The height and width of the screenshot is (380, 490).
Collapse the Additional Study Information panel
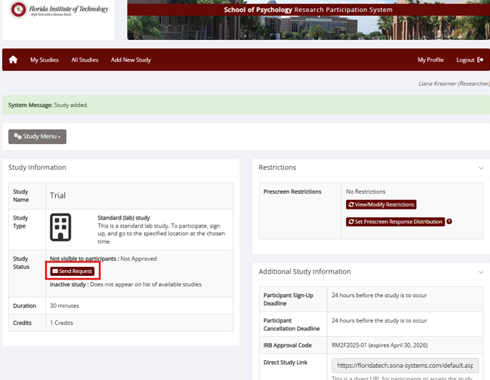(x=480, y=271)
